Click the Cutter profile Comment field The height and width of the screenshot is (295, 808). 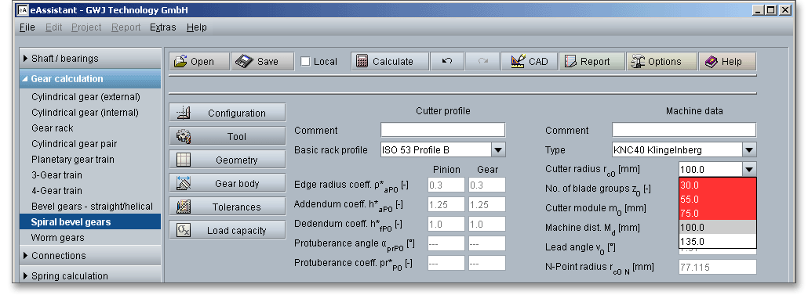443,130
